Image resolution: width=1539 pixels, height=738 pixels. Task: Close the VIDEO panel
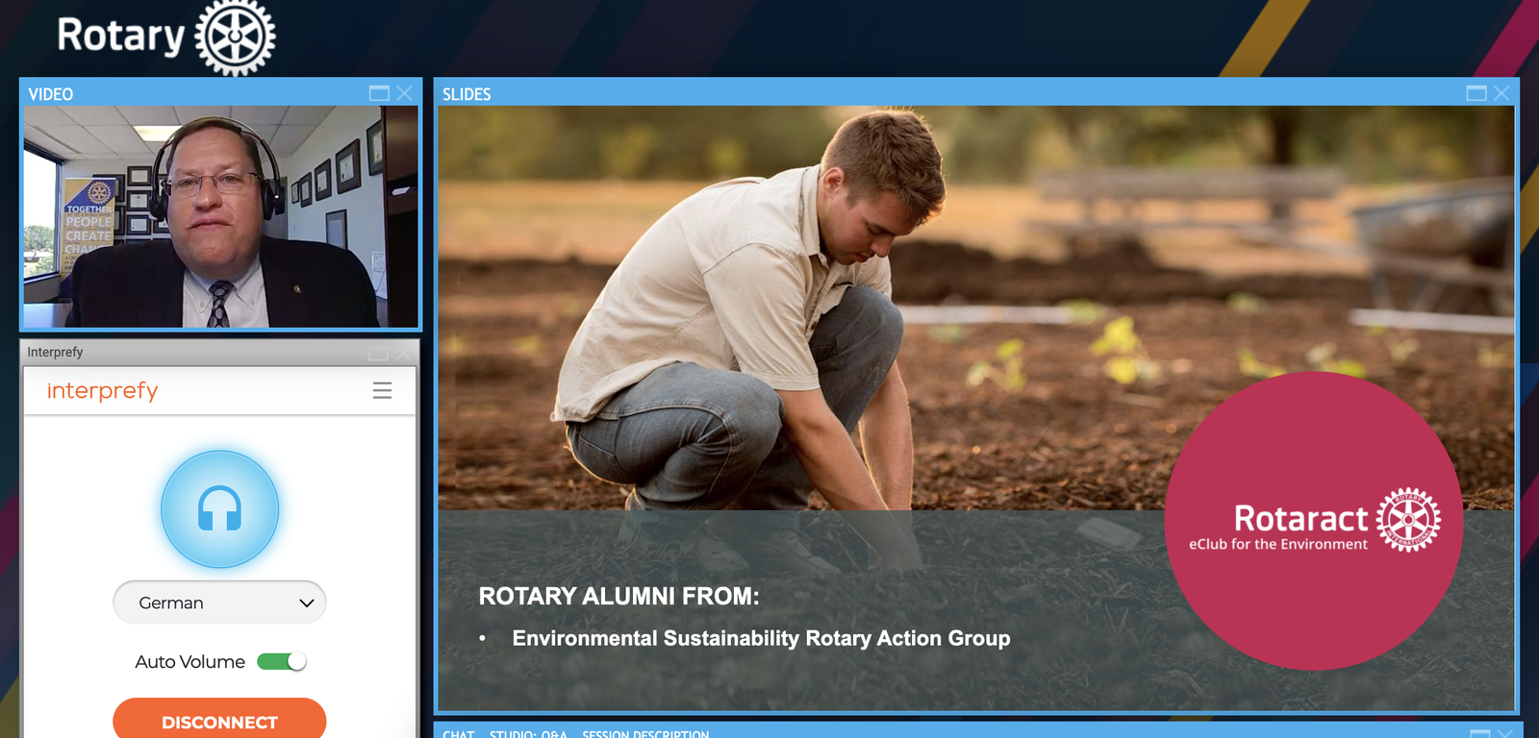(404, 93)
